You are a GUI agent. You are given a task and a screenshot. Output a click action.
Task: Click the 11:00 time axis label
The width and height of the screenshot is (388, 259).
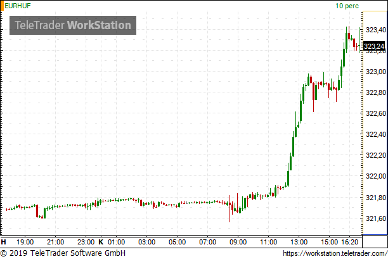pos(268,242)
